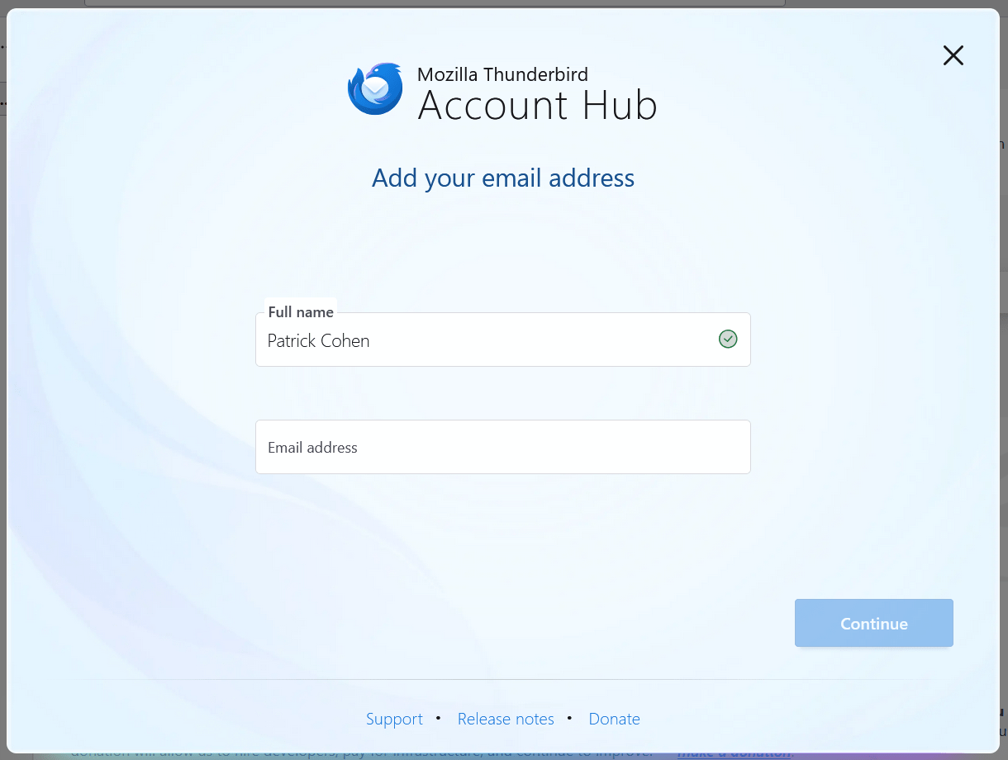Click the green checkmark validation icon

[728, 339]
